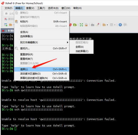138x135 pixels.
Task: Open Help via the blue question mark
Action: pos(120,25)
